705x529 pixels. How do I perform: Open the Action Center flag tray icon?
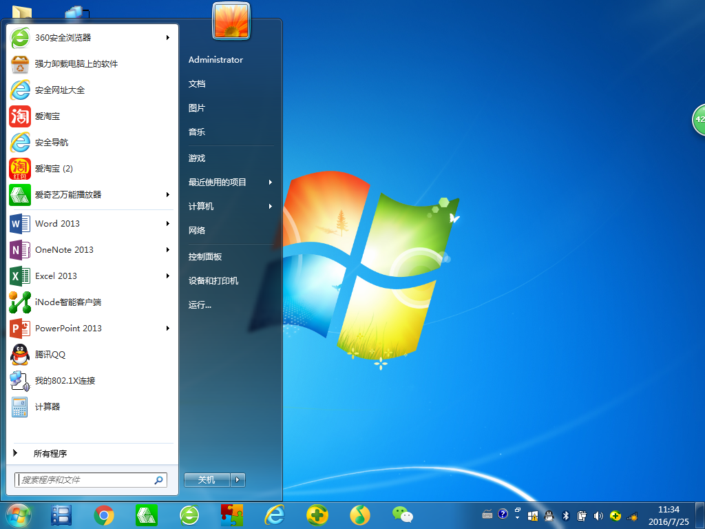coord(533,515)
